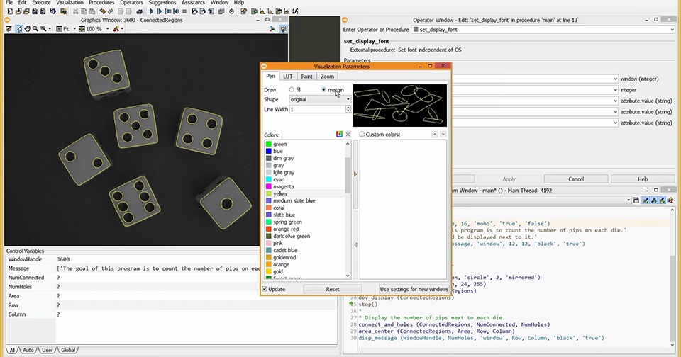Click the Clear graphics window icon

(9, 28)
